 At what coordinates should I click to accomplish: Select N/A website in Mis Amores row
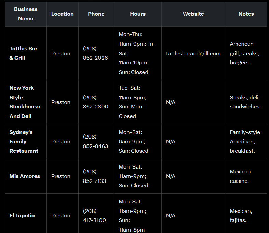[171, 176]
